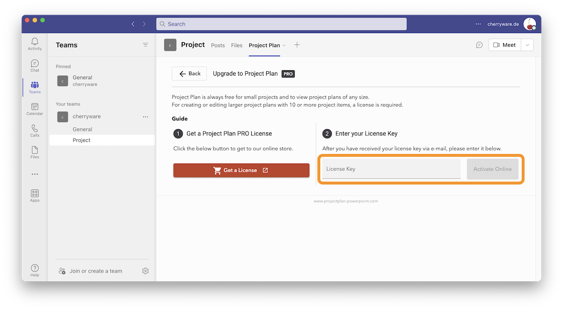Click the License Key input field
The width and height of the screenshot is (563, 310).
(391, 169)
